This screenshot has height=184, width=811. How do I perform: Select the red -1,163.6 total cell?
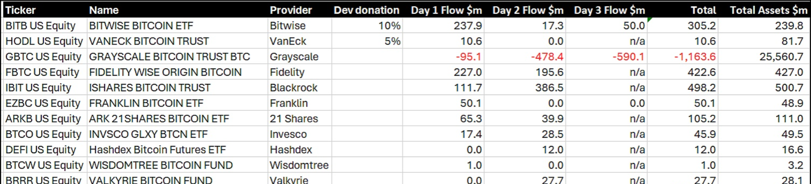click(695, 56)
